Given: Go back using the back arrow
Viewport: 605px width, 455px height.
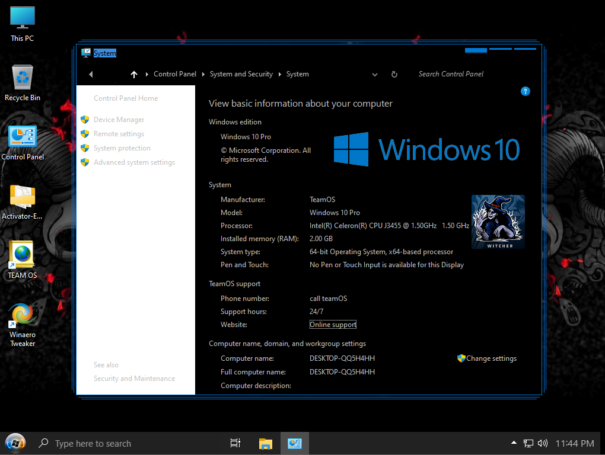Looking at the screenshot, I should 91,75.
